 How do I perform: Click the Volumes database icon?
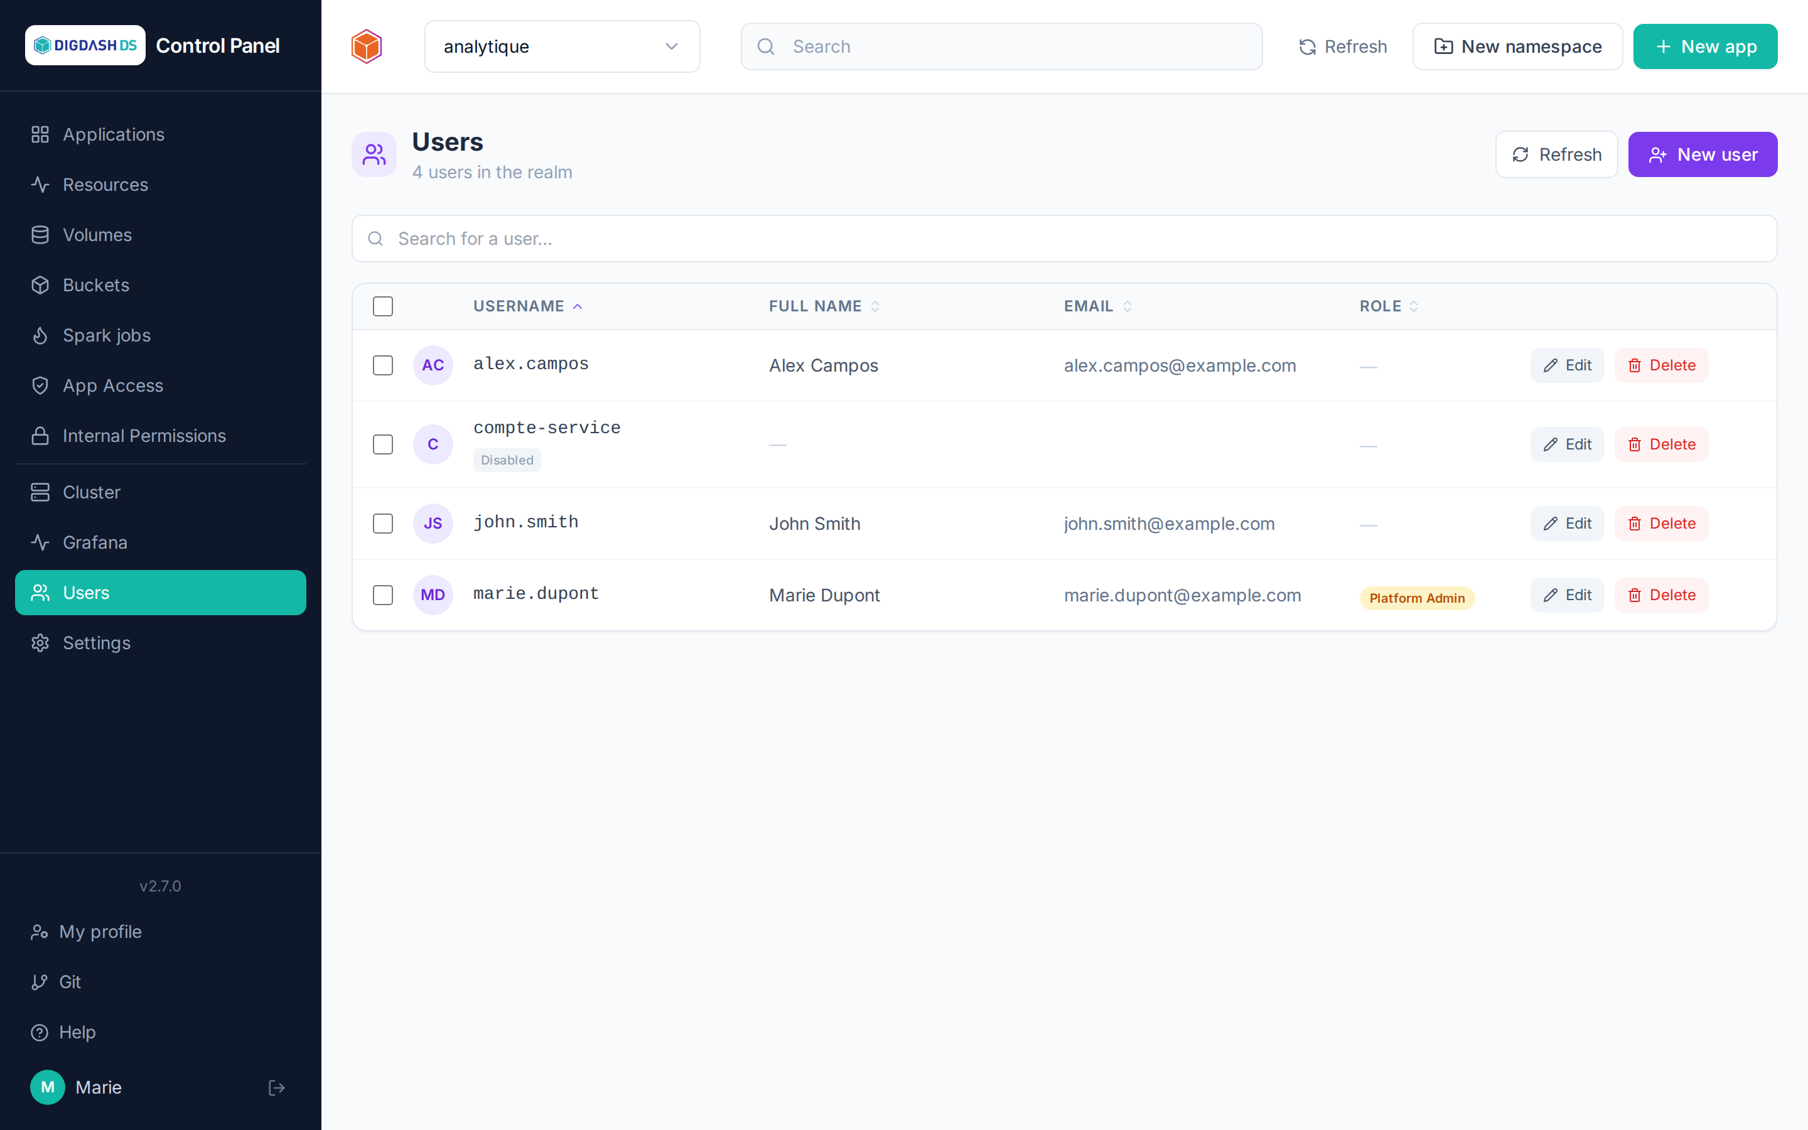pyautogui.click(x=40, y=235)
